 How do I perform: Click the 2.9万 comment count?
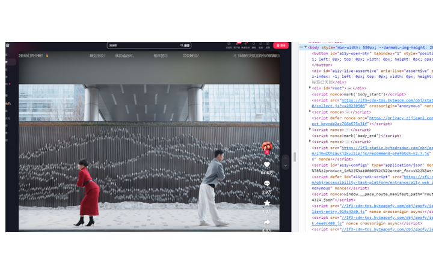[267, 192]
